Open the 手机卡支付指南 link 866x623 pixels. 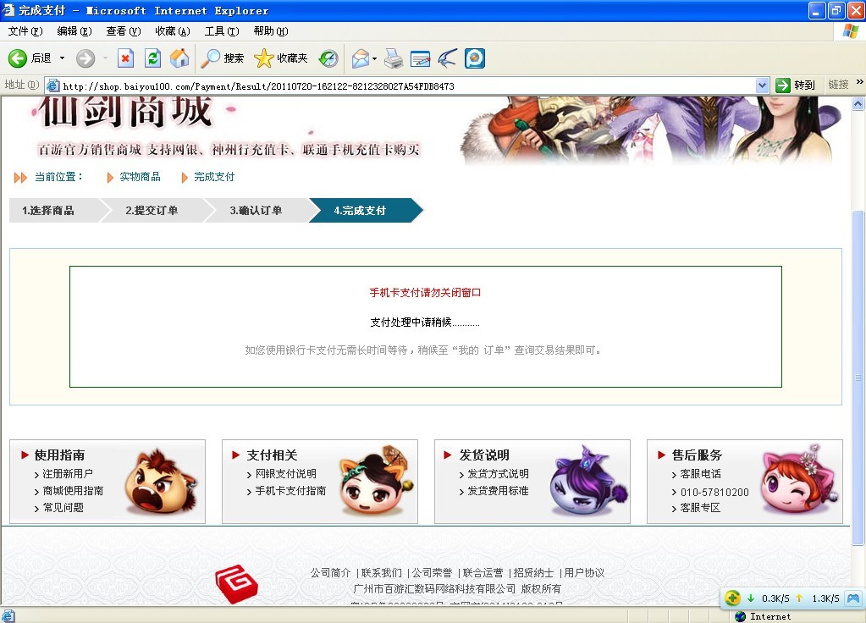point(290,490)
